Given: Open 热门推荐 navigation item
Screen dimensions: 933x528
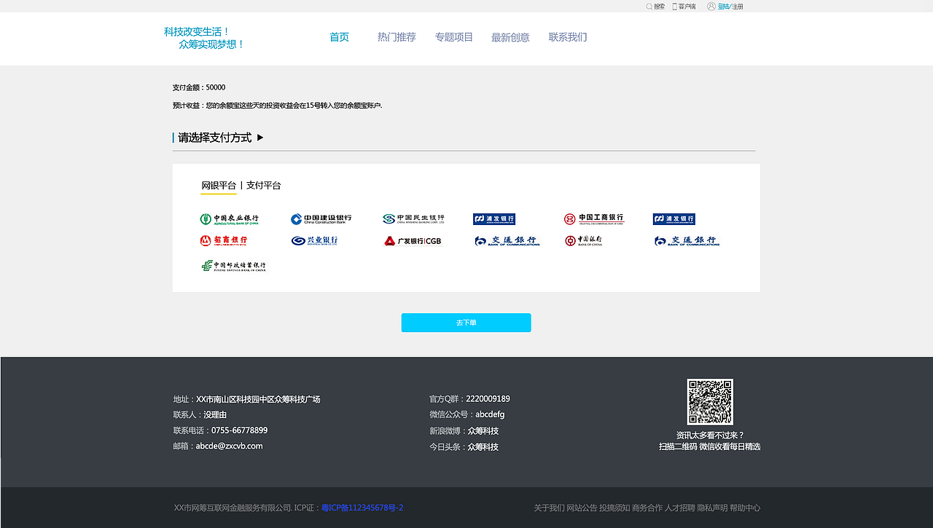Looking at the screenshot, I should pos(397,37).
